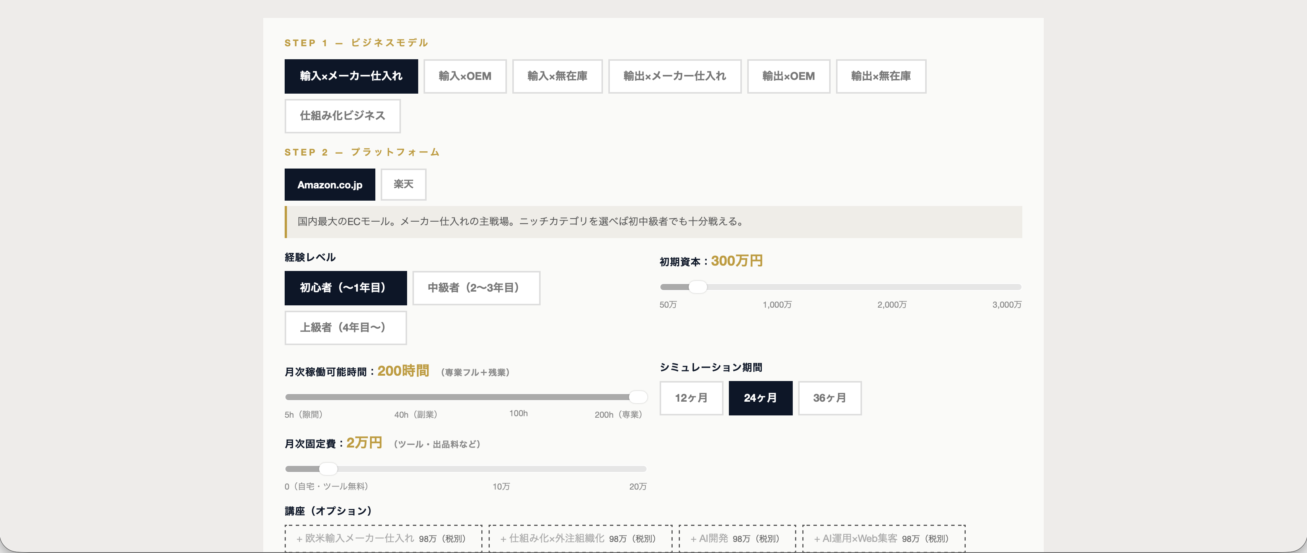Set simulation period to 36ヶ月
Viewport: 1307px width, 553px height.
(x=830, y=398)
